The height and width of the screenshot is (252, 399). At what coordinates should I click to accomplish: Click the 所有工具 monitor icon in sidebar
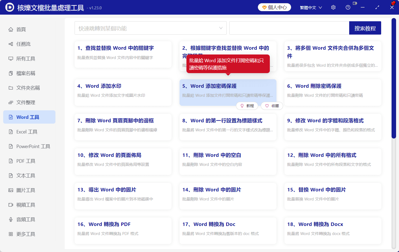pyautogui.click(x=11, y=58)
